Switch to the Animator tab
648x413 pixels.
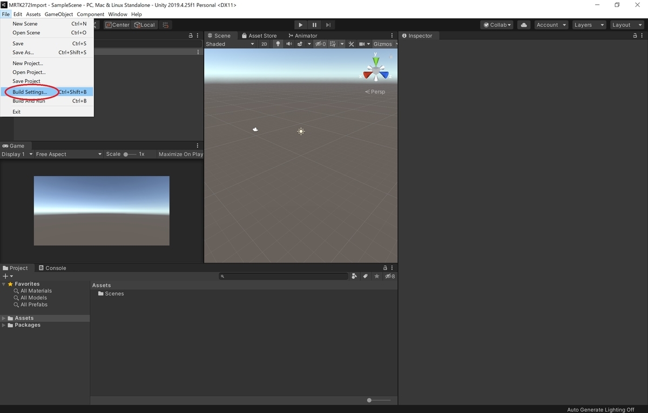(x=302, y=36)
